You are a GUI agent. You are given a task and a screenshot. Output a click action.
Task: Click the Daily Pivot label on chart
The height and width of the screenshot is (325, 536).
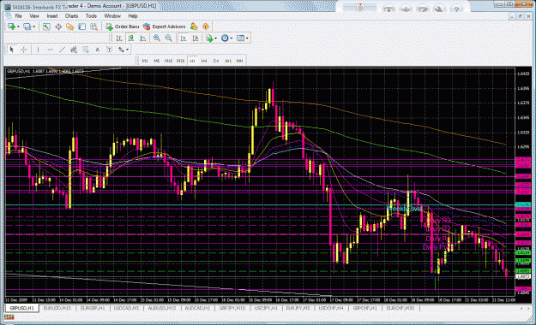pyautogui.click(x=438, y=247)
